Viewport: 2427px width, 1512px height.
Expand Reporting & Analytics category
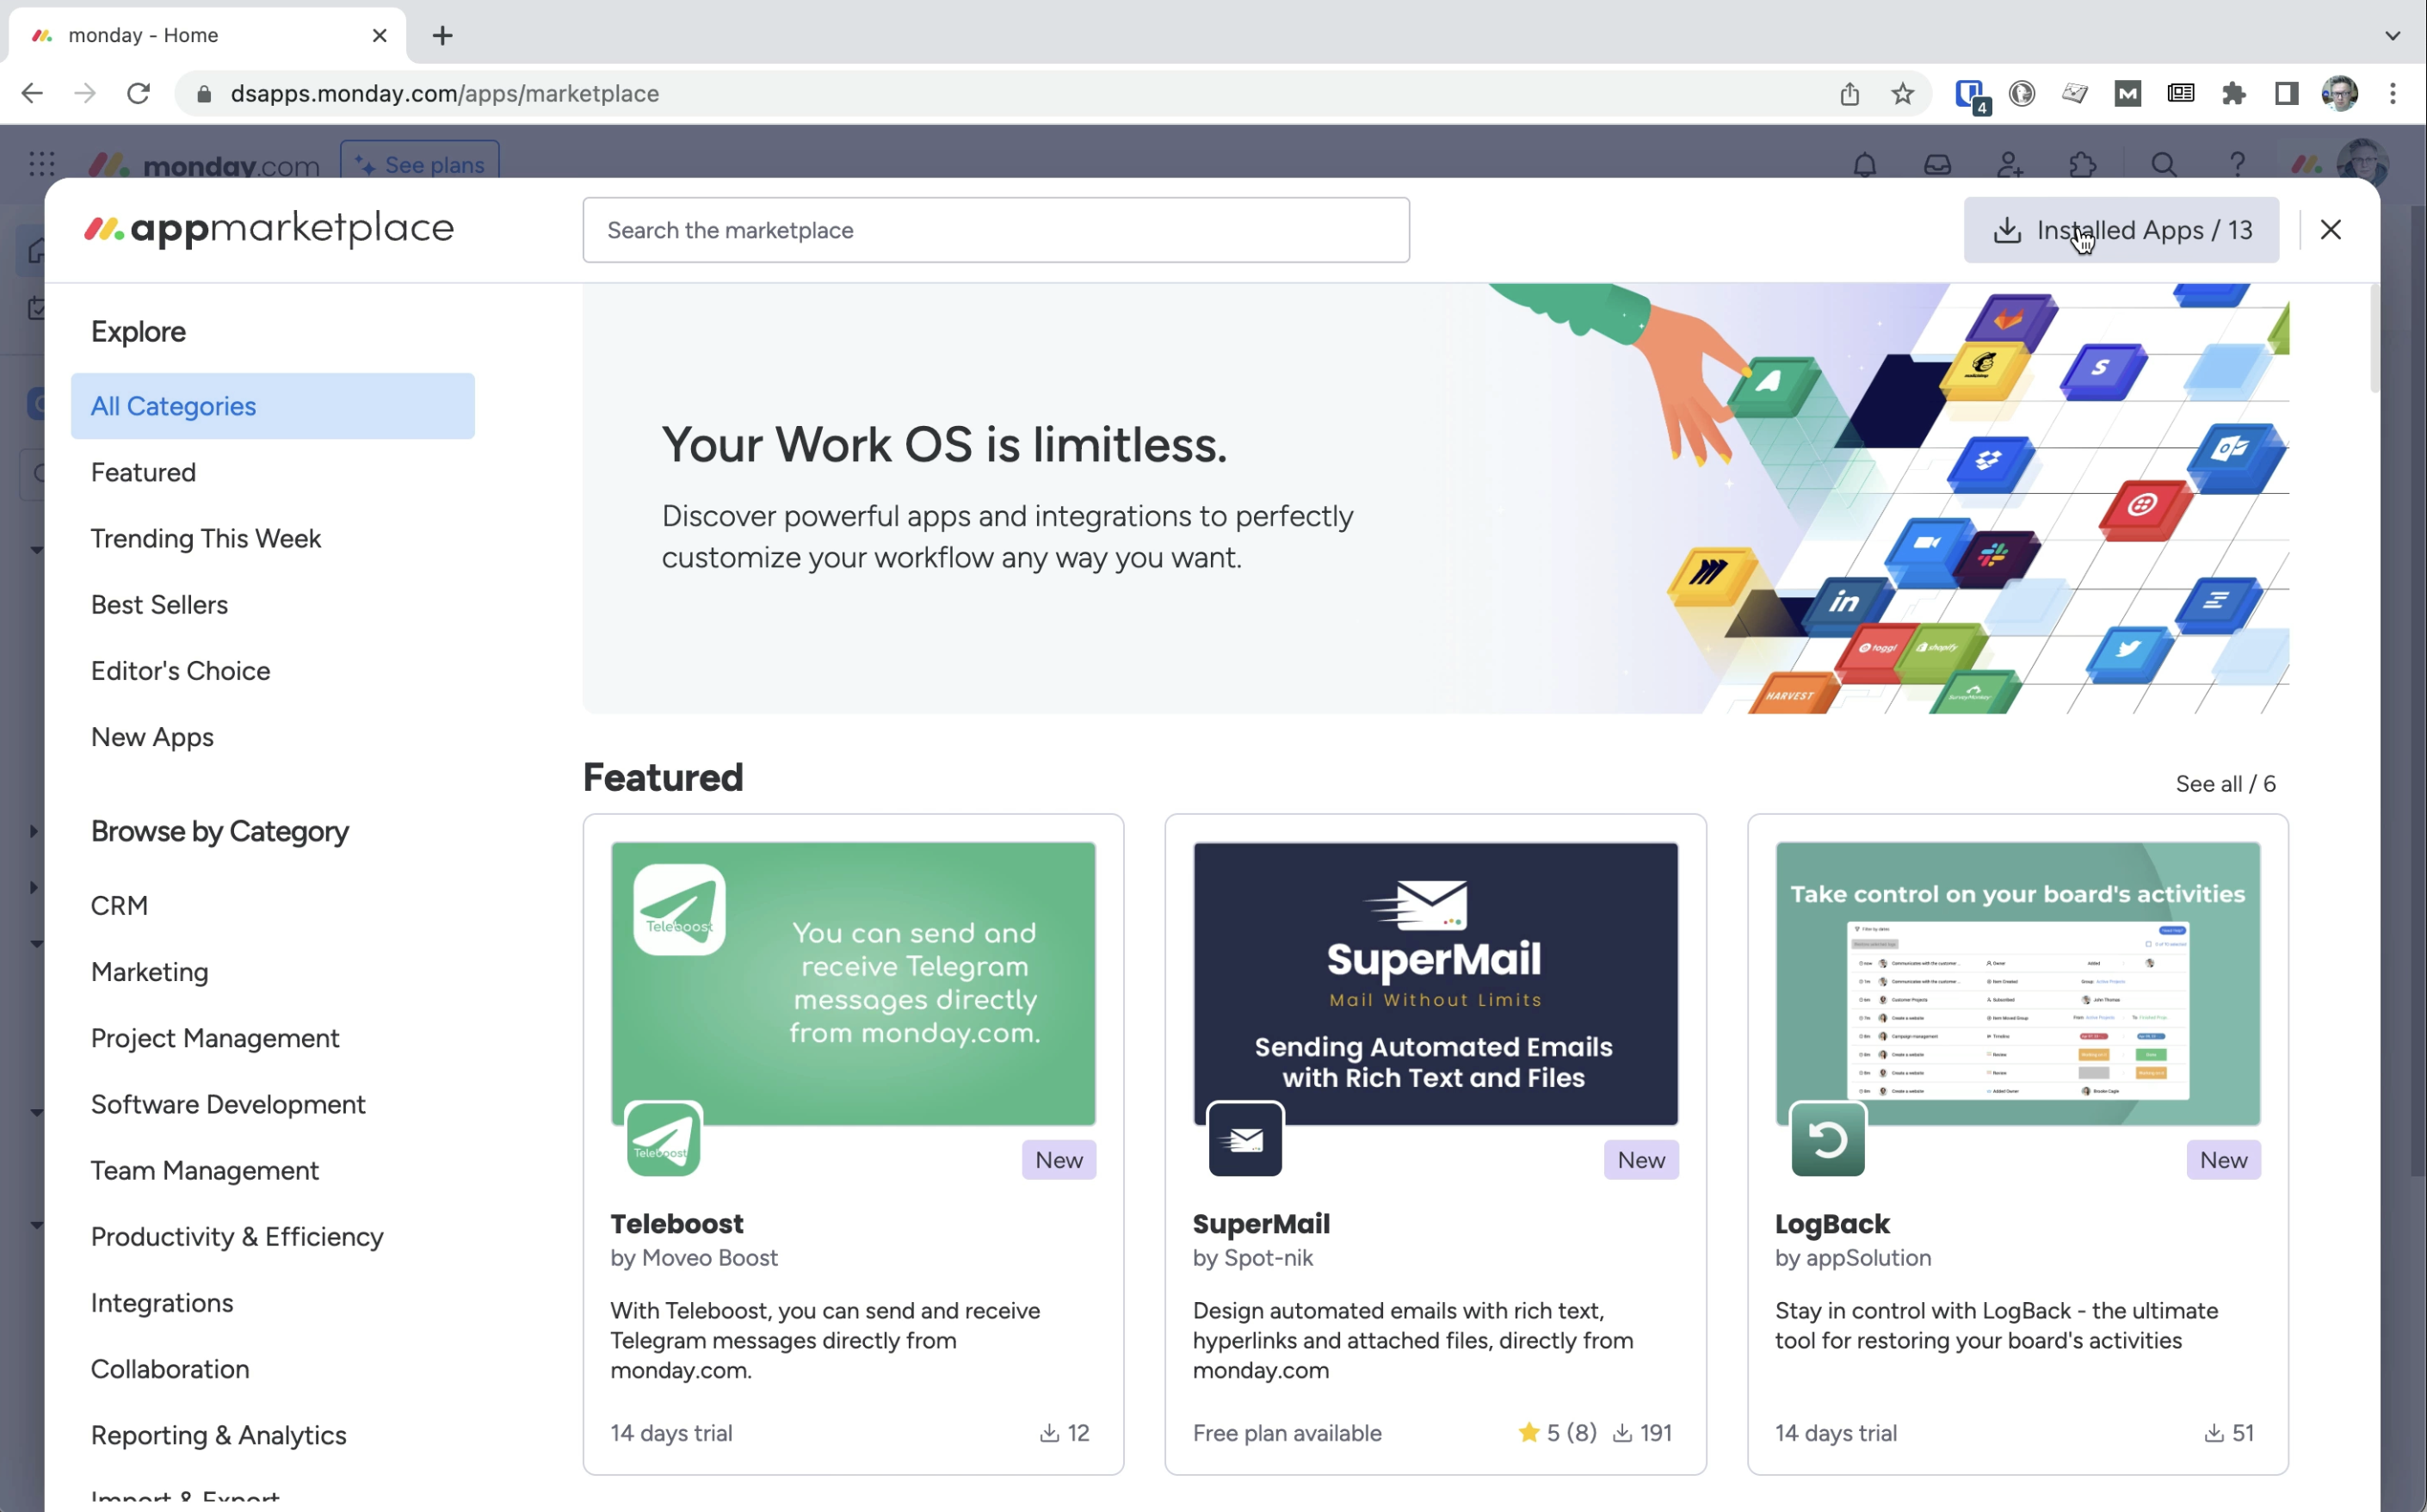[218, 1434]
